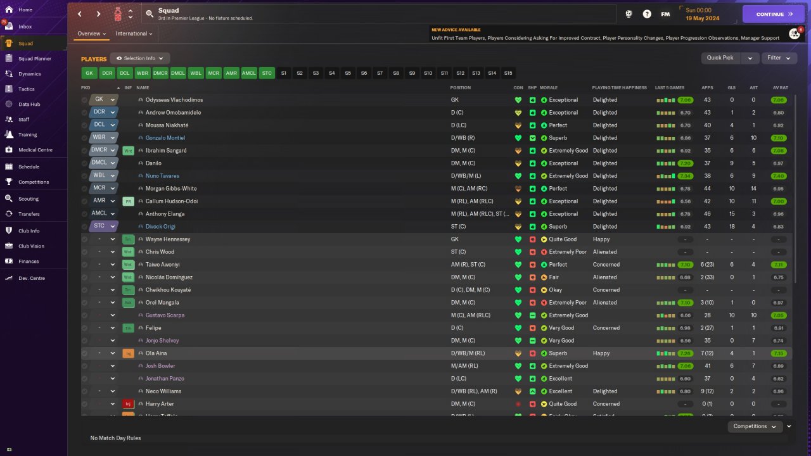Click the help question mark icon
This screenshot has height=456, width=811.
tap(647, 14)
